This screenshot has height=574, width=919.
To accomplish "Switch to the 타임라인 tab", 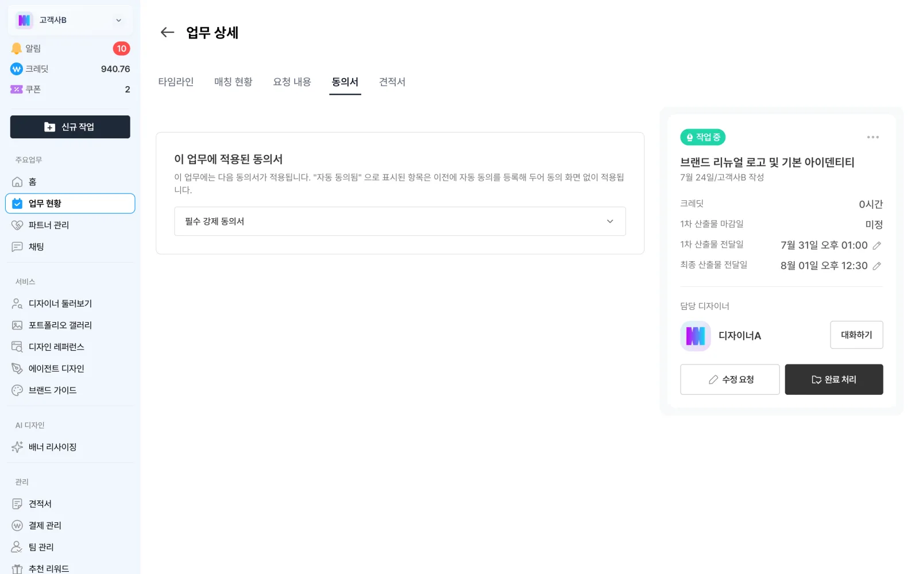I will click(176, 82).
